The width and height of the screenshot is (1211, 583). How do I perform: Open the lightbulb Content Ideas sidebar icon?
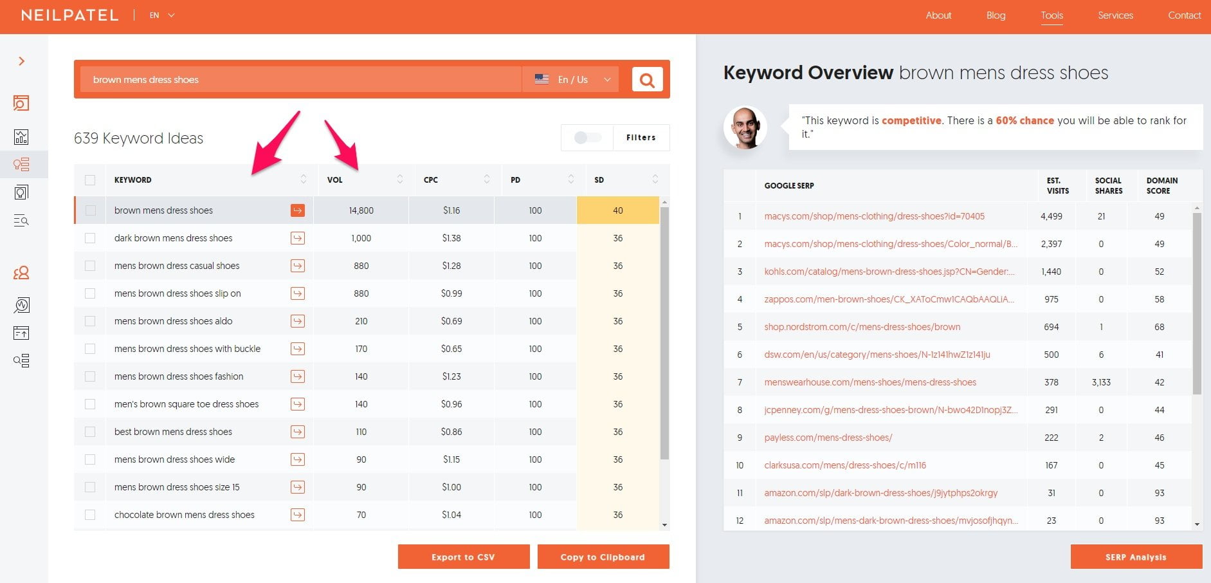[21, 192]
